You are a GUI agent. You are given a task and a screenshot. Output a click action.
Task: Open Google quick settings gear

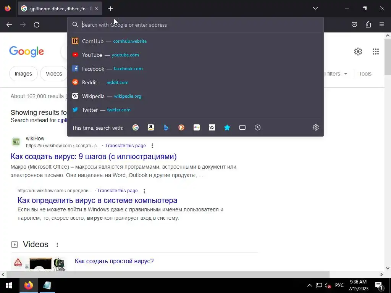358,52
